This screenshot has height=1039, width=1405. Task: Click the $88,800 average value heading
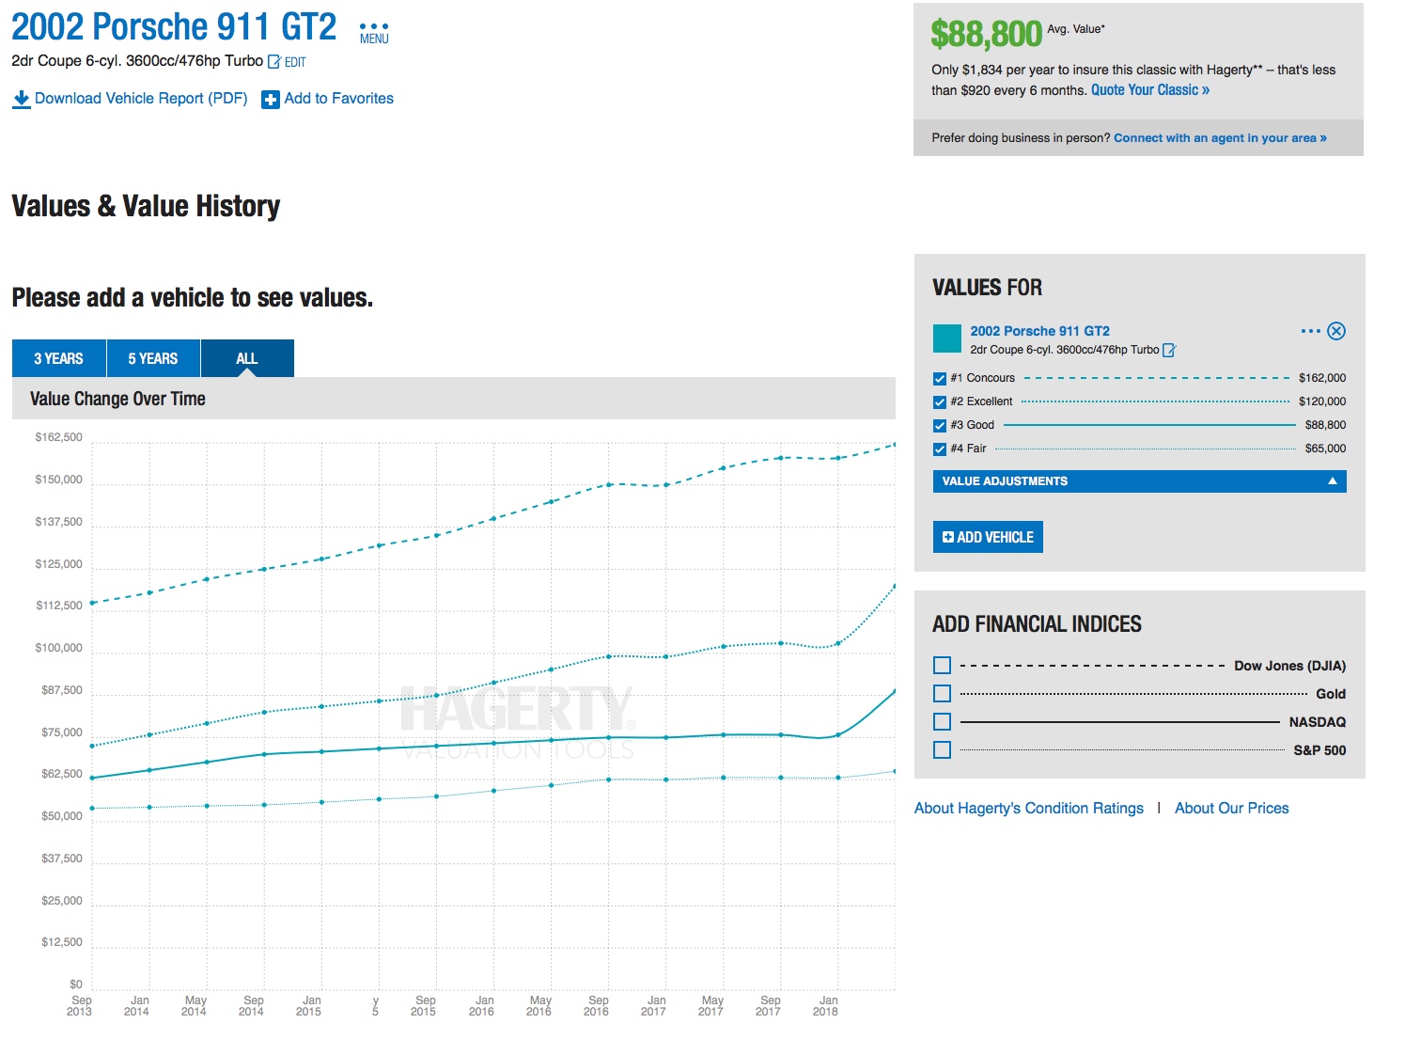click(x=986, y=35)
